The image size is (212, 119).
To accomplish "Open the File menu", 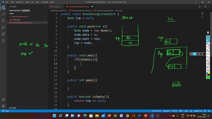I will [x=7, y=2].
